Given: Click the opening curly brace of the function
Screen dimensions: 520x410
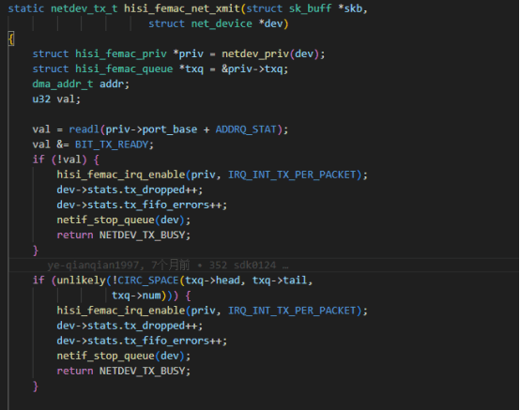Looking at the screenshot, I should pos(11,39).
